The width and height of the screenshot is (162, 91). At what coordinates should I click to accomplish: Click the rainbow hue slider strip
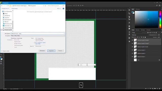click(x=160, y=19)
